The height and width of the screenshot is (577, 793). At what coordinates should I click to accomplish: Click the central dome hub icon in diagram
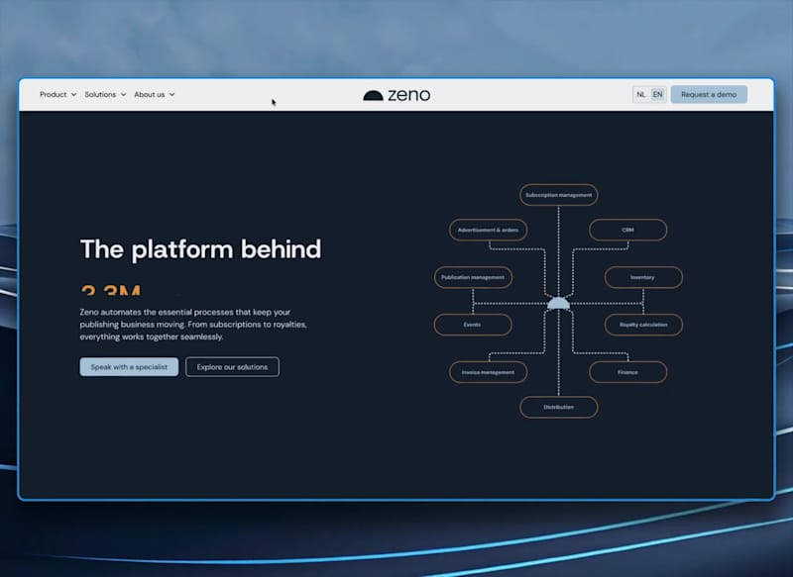click(x=558, y=303)
